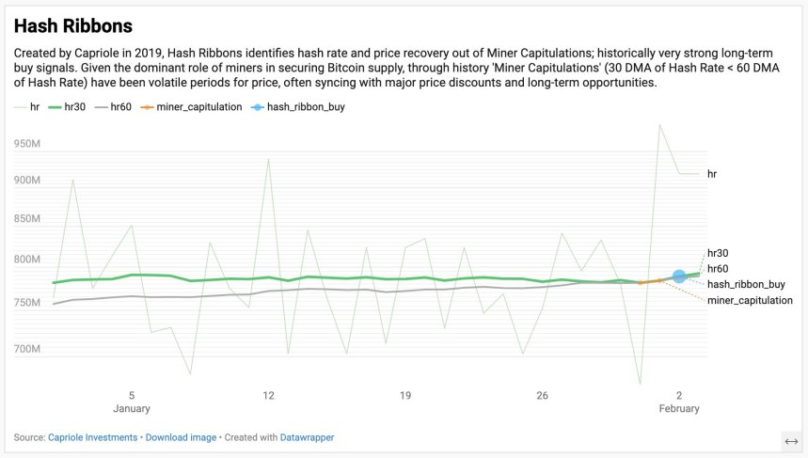Click the gray hr60 legend line
This screenshot has width=808, height=458.
point(101,107)
